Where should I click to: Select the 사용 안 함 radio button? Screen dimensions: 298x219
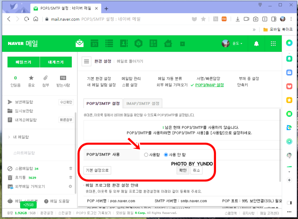166,155
